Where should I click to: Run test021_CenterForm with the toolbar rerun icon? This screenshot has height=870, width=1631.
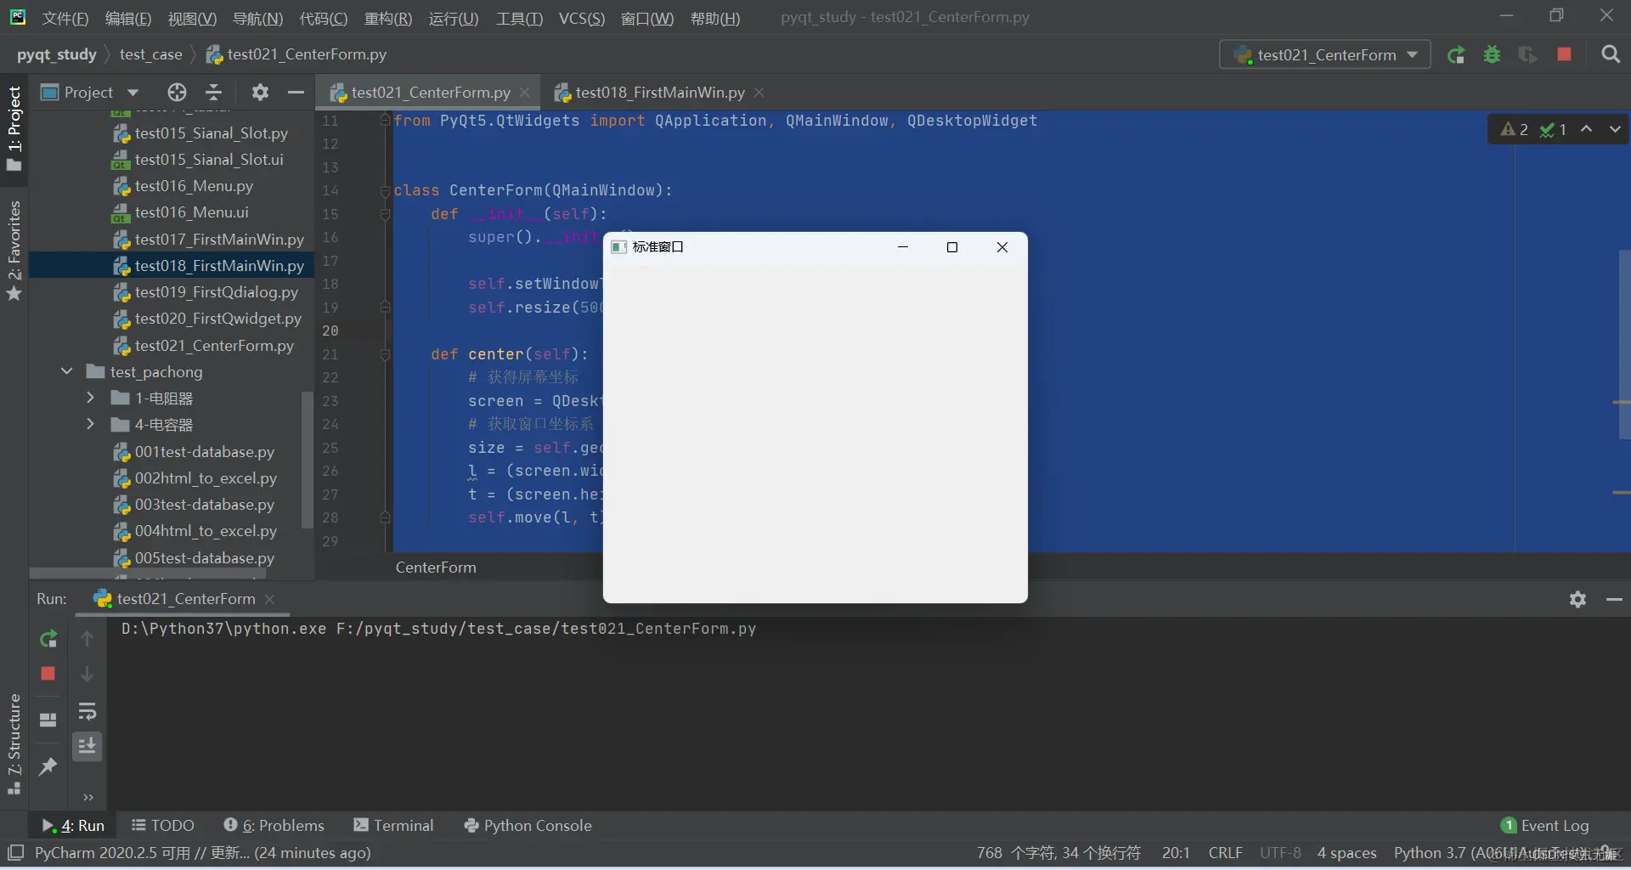pos(1456,55)
